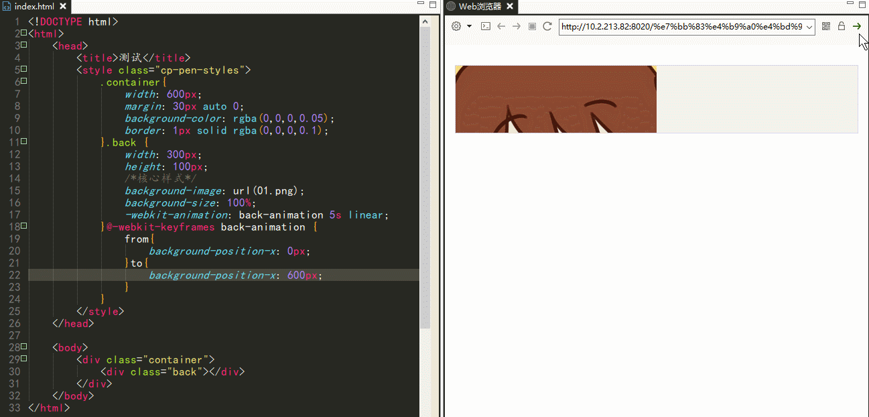
Task: Click the url(01.png) value
Action: 266,190
